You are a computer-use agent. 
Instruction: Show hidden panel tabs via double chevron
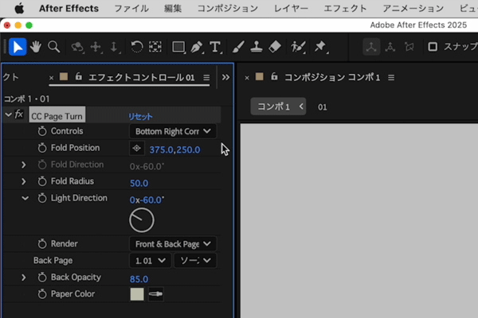click(x=225, y=77)
